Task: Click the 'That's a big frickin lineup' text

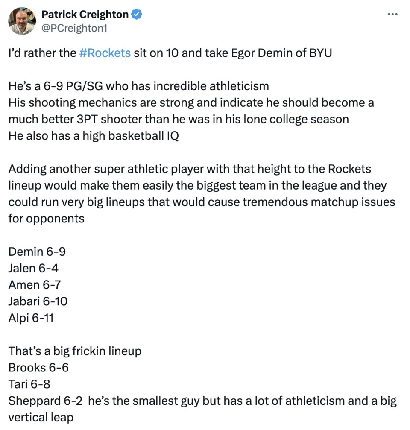Action: click(x=75, y=351)
